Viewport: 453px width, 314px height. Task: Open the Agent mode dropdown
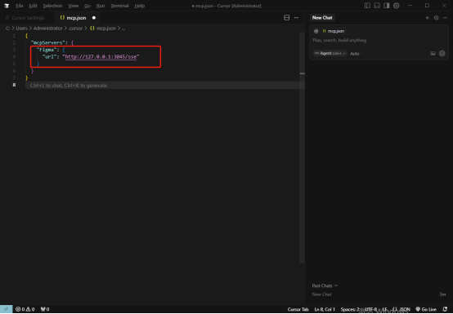point(330,53)
